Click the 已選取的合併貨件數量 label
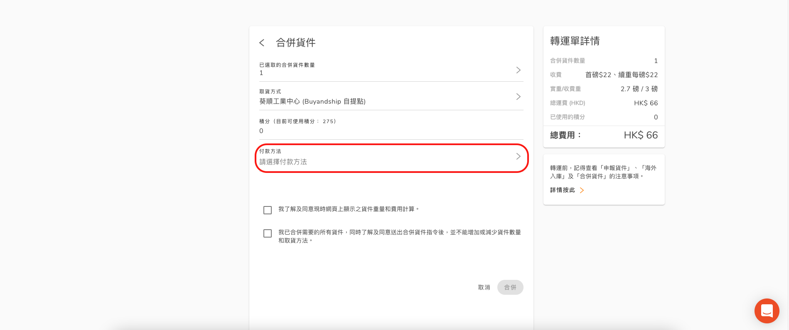Image resolution: width=789 pixels, height=330 pixels. (x=287, y=65)
